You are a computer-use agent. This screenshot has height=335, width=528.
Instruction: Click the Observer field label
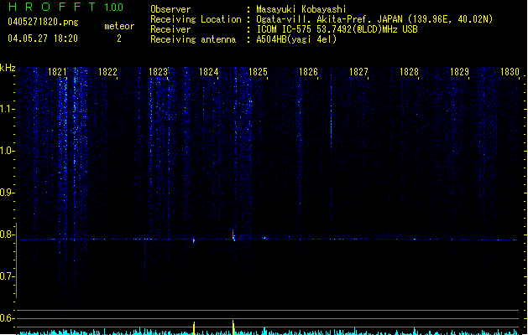[x=170, y=9]
